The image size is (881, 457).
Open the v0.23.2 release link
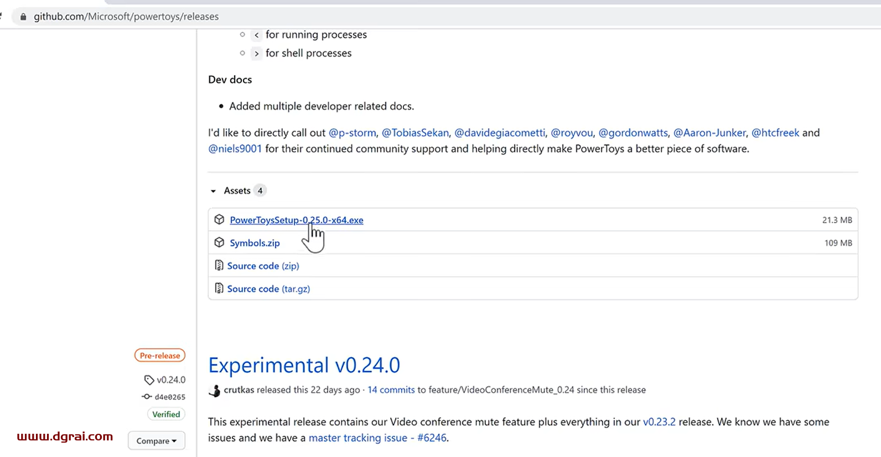pyautogui.click(x=659, y=422)
